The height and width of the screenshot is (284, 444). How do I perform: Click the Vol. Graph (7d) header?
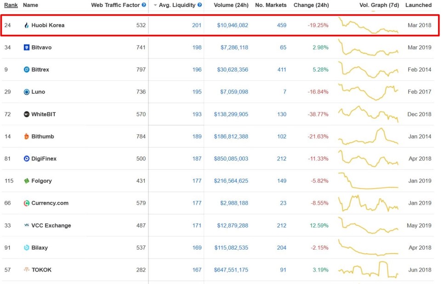[379, 5]
